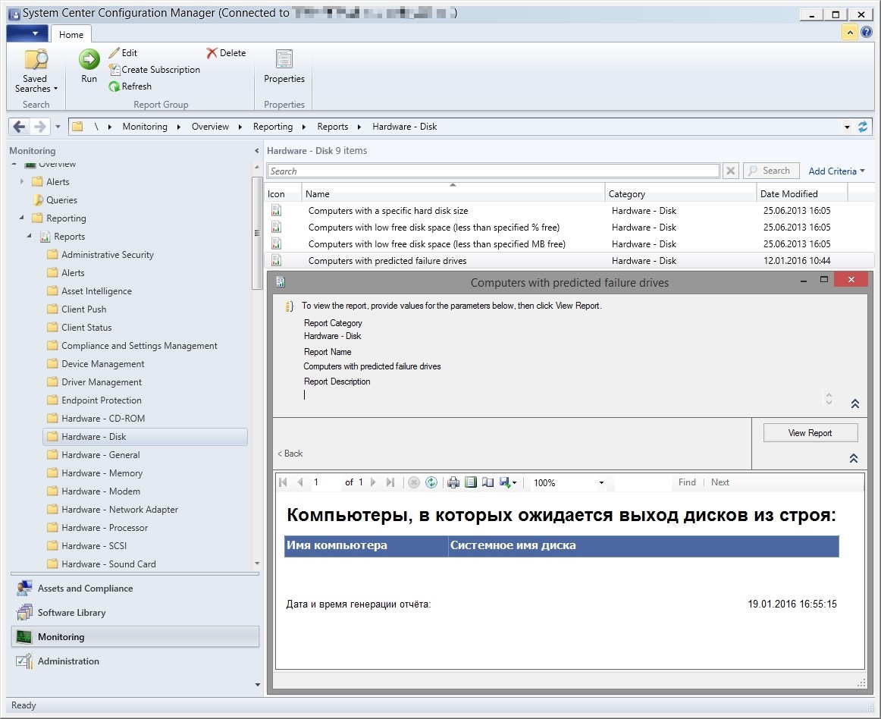The width and height of the screenshot is (881, 719).
Task: Click the report page number field
Action: point(325,482)
